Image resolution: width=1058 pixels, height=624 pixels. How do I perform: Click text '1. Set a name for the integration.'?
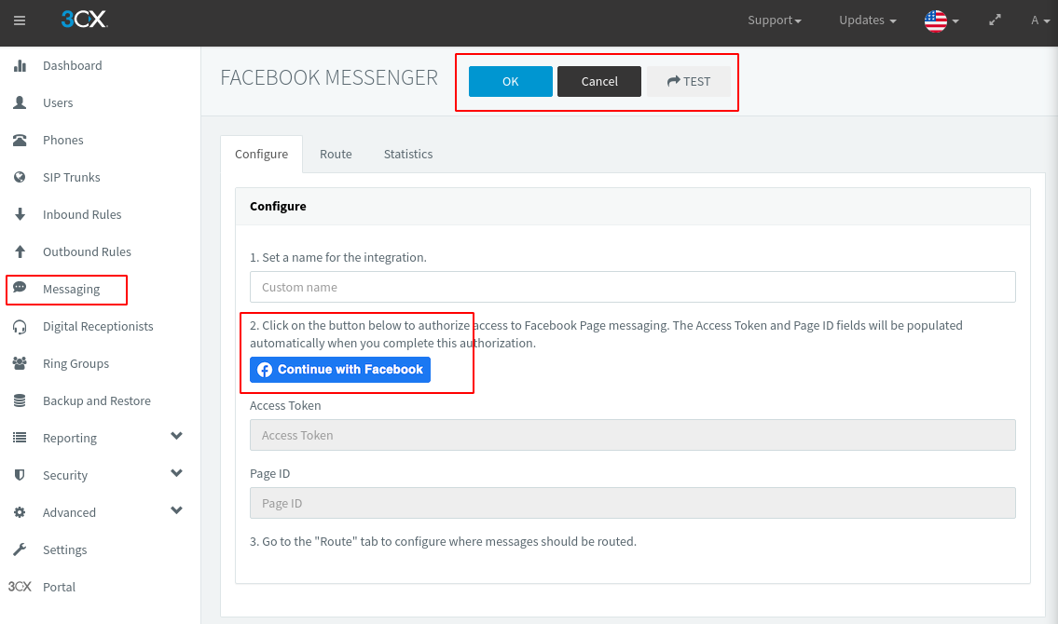pos(338,257)
